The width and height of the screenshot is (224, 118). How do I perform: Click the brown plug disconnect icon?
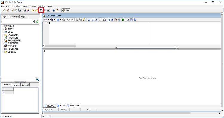pyautogui.click(x=7, y=10)
